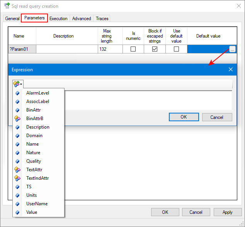Screen dimensions: 245x227
Task: Click the icon beside UserName
Action: tap(17, 204)
